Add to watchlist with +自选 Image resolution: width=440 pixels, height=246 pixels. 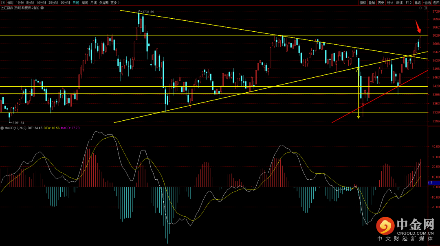point(427,2)
